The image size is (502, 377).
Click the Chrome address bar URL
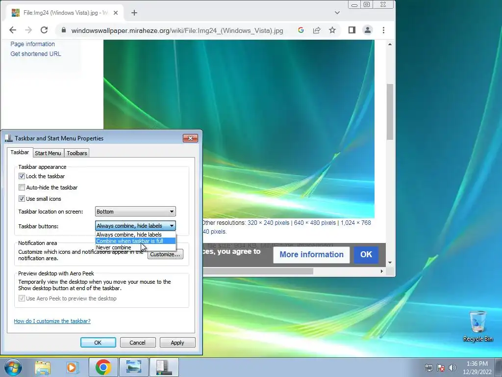(177, 30)
